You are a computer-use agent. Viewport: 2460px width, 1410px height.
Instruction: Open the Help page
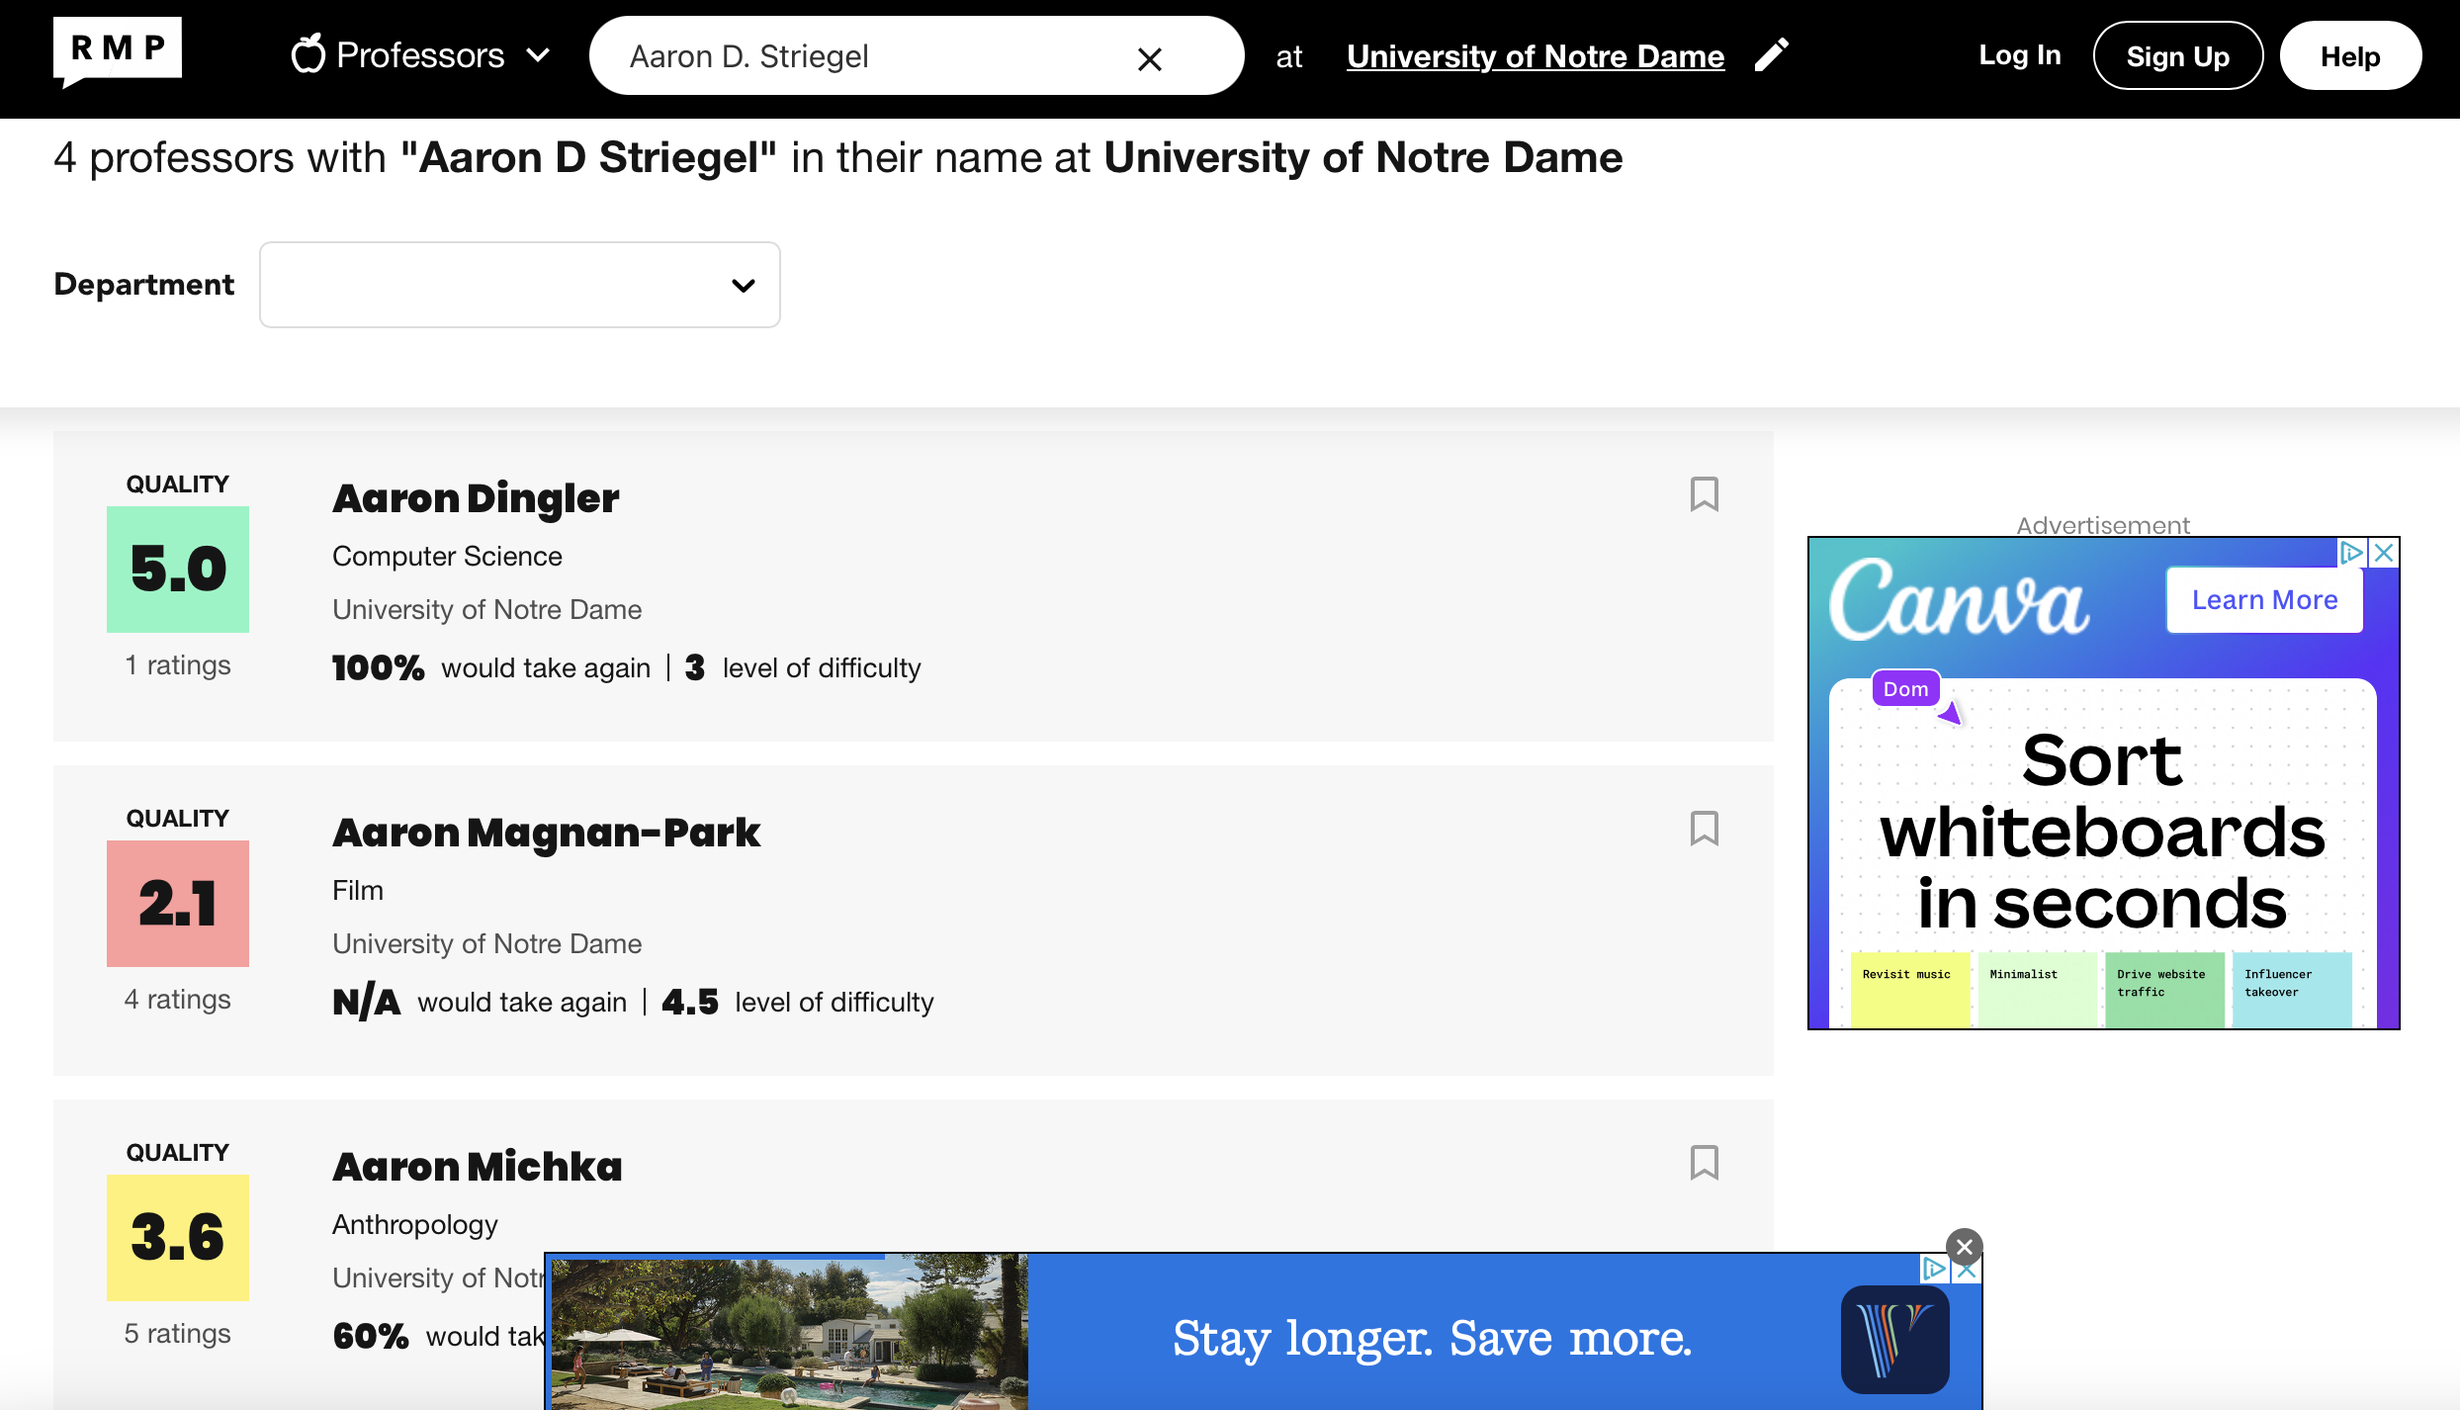pos(2350,55)
